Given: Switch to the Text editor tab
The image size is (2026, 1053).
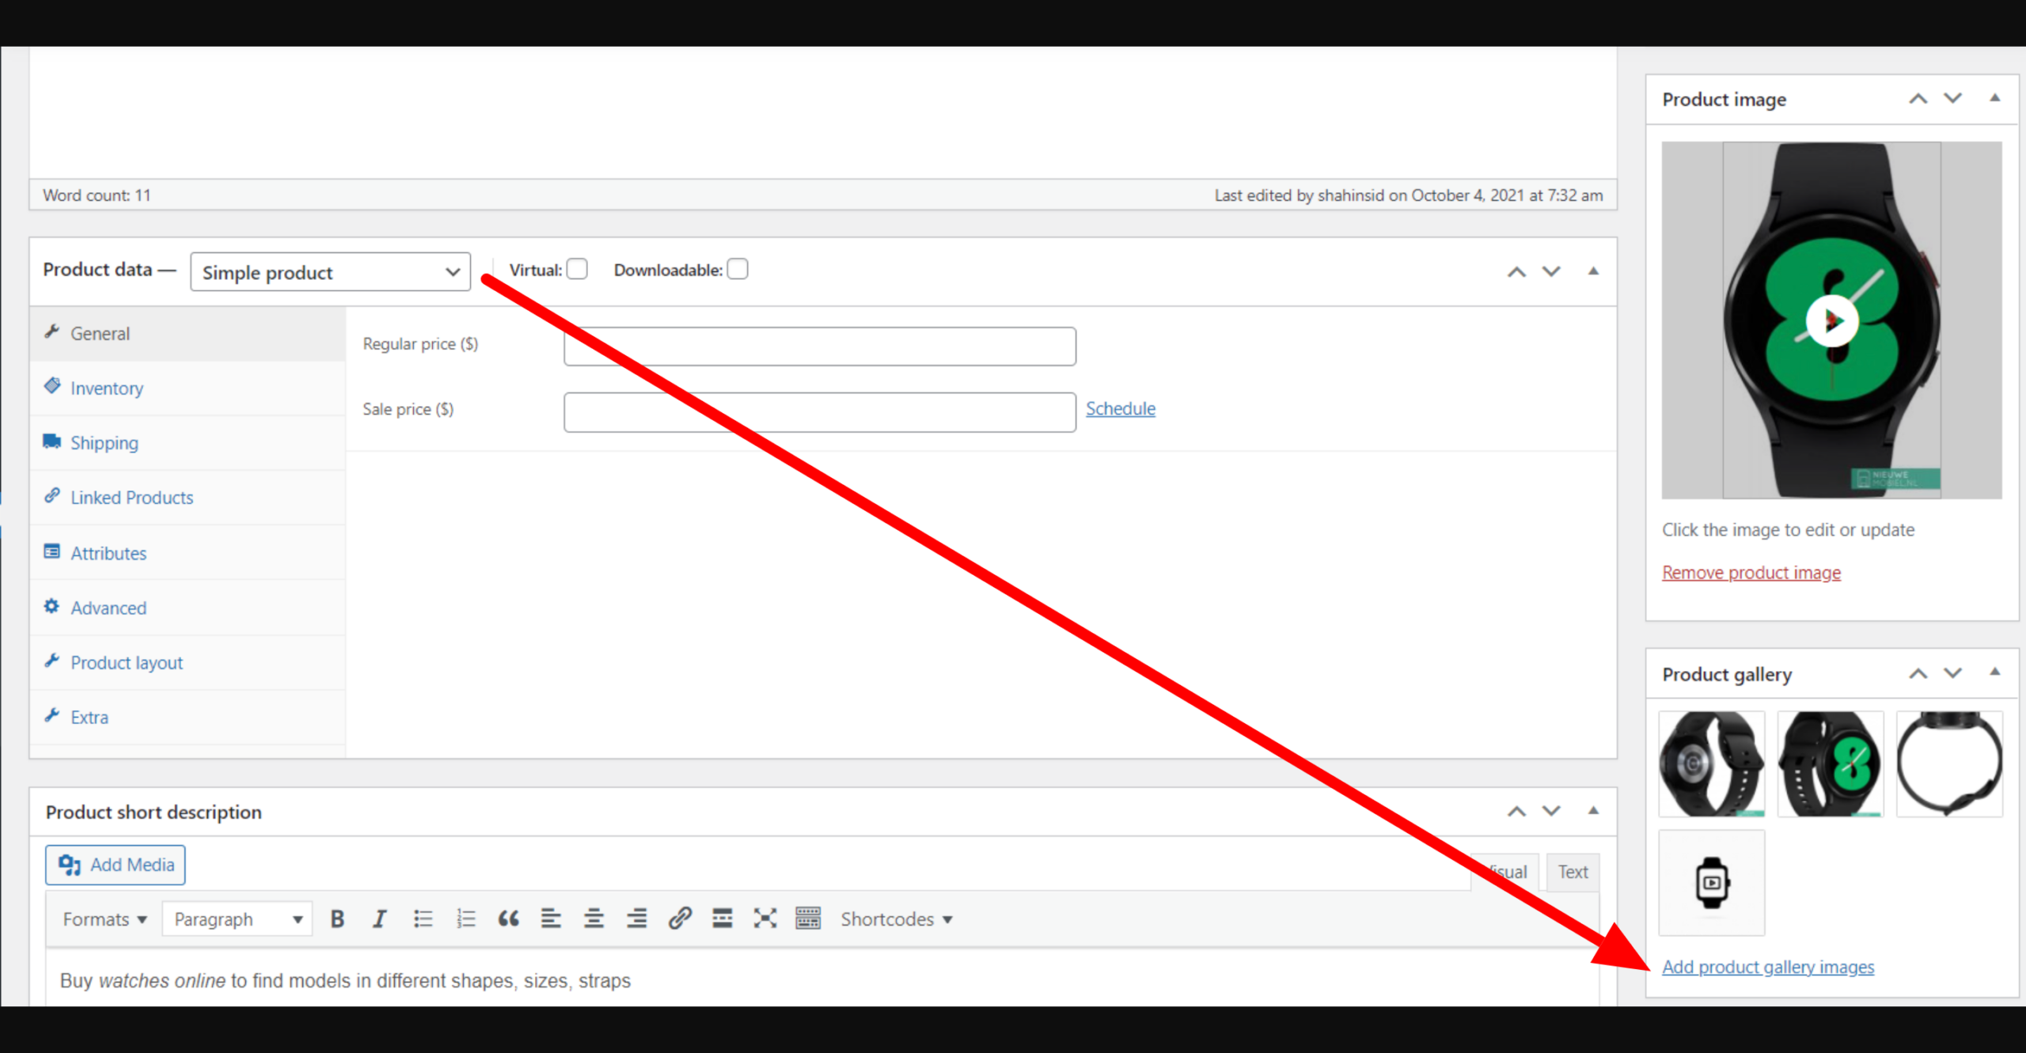Looking at the screenshot, I should tap(1573, 871).
